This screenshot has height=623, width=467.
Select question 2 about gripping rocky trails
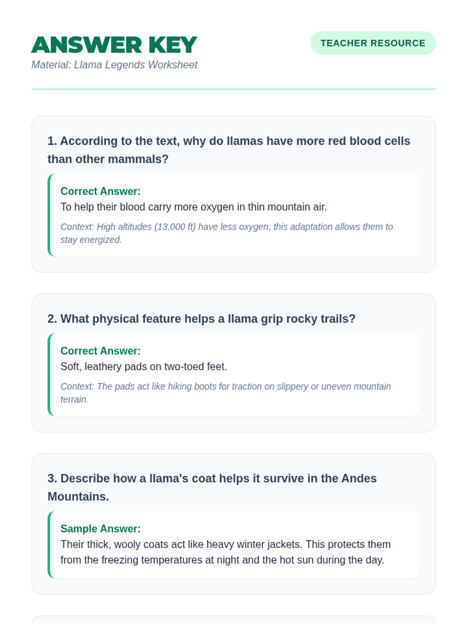point(201,319)
